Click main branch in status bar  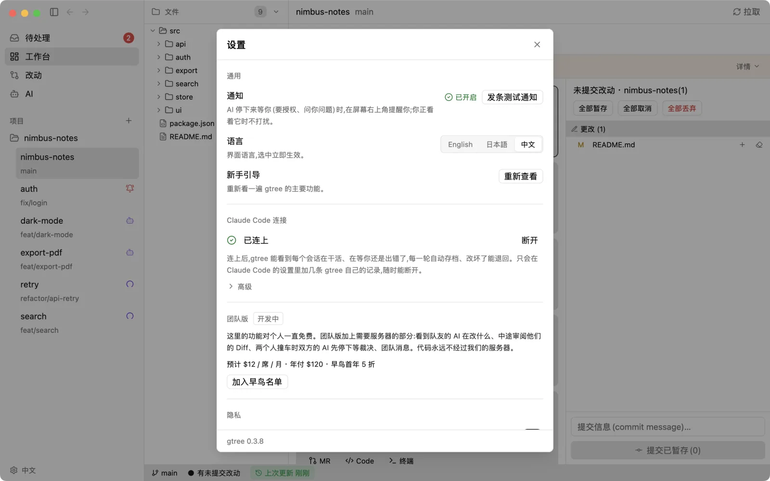point(165,473)
